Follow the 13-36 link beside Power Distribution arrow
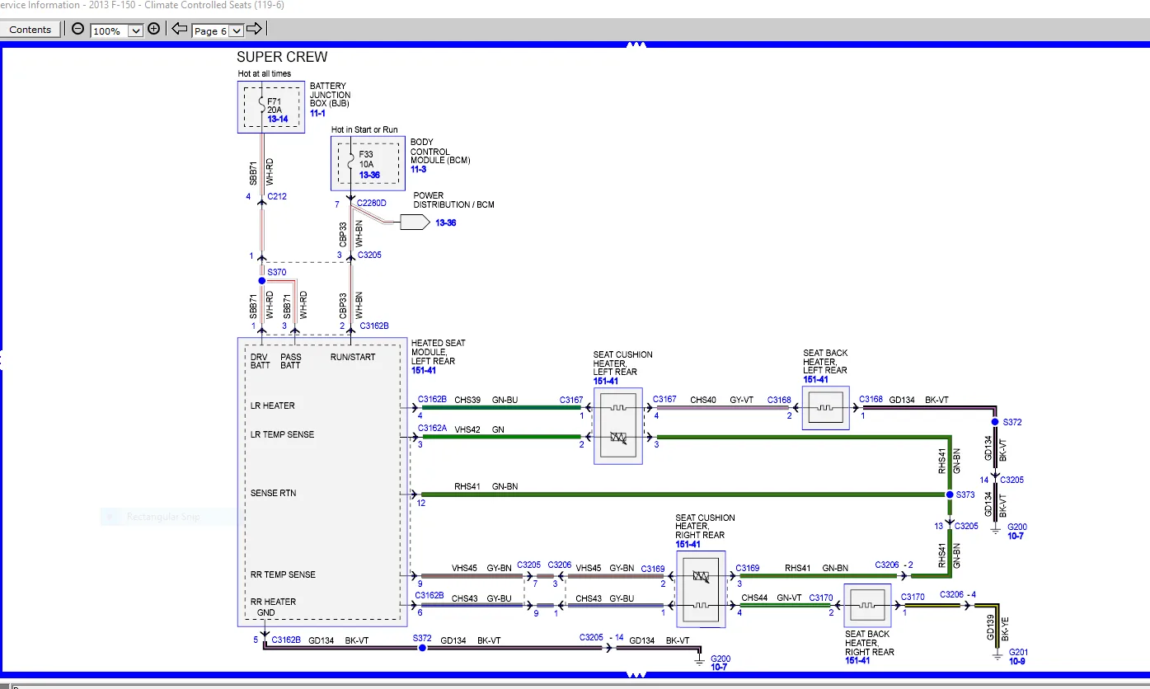The width and height of the screenshot is (1150, 689). (446, 223)
